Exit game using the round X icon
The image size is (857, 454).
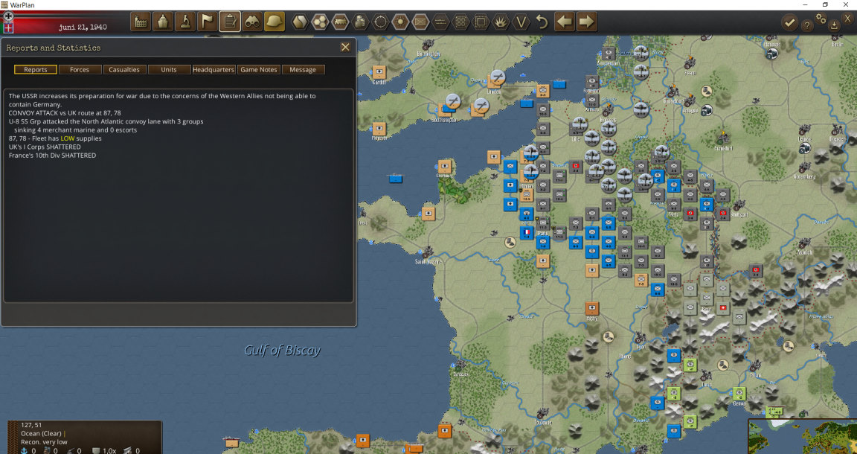(848, 18)
